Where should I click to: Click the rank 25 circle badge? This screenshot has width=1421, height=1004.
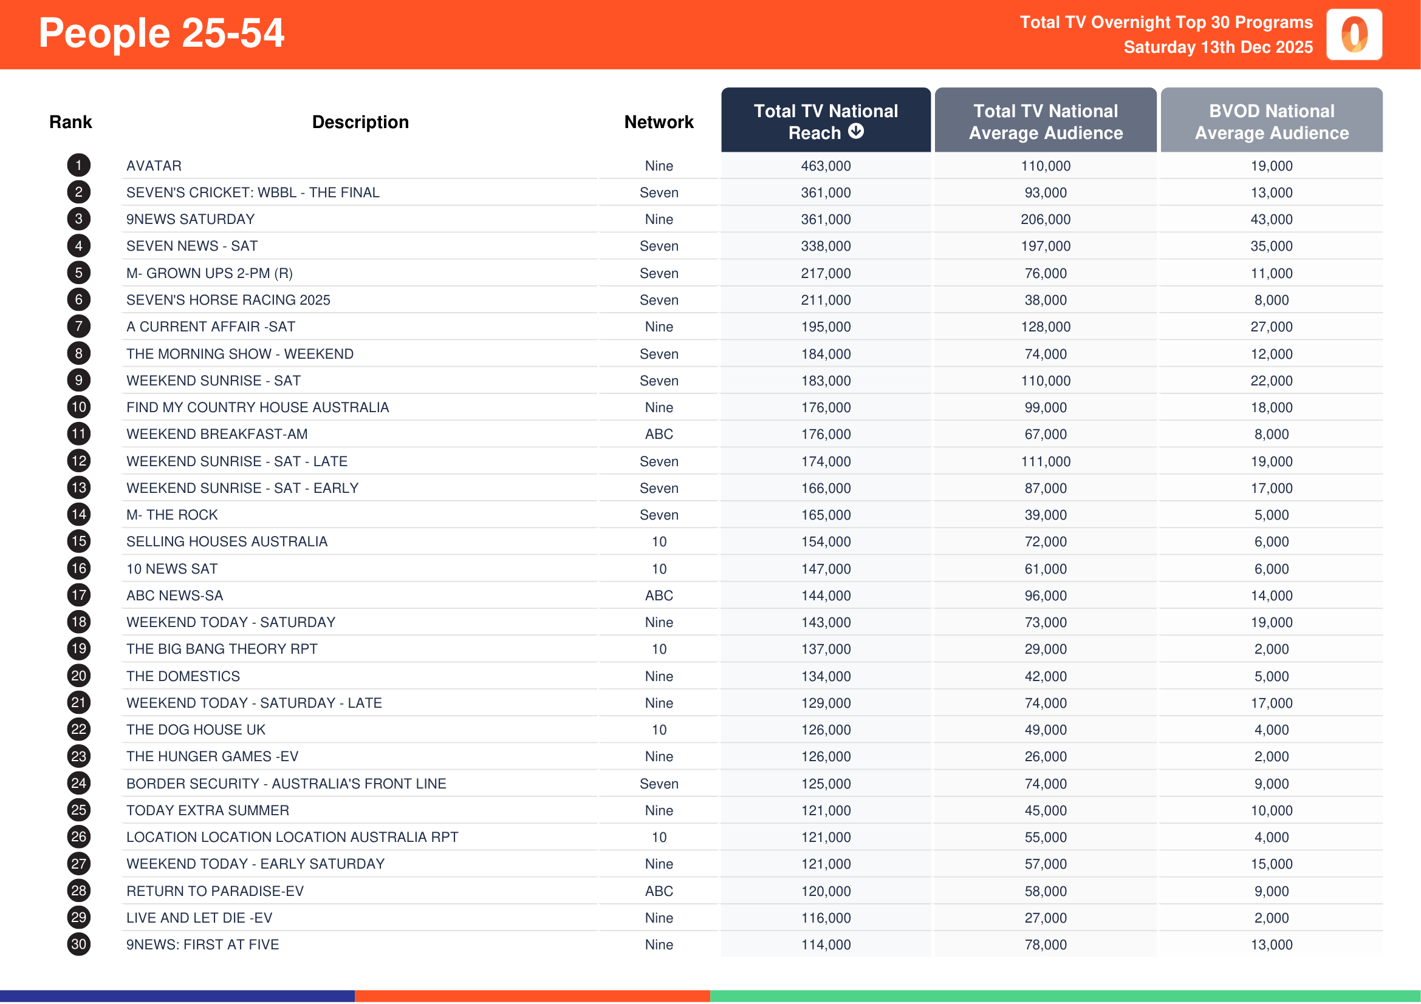pos(78,810)
